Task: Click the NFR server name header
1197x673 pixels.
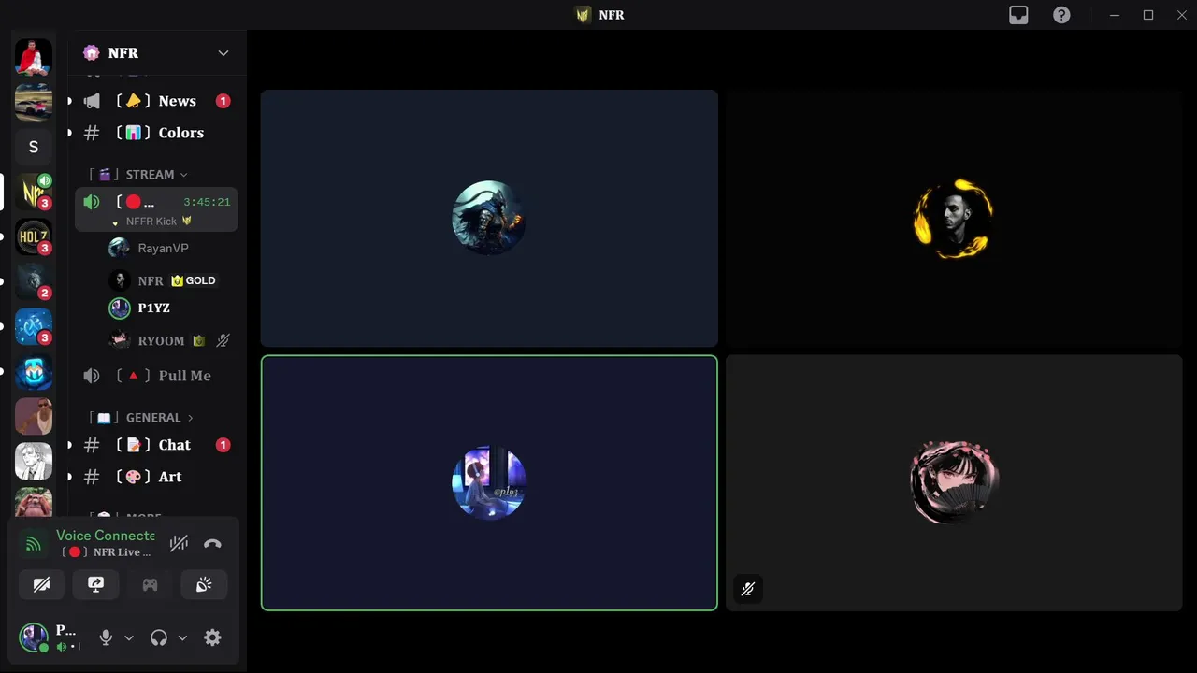Action: 123,53
